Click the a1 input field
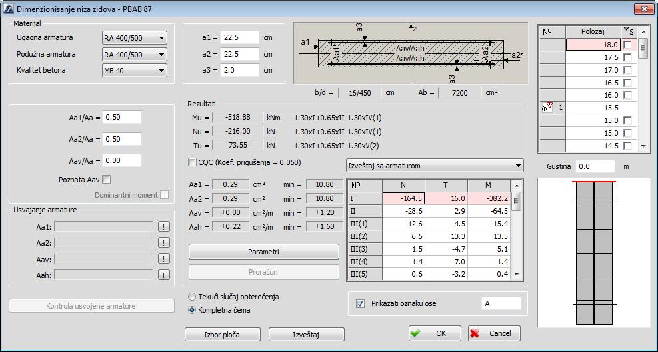658x352 pixels. point(239,37)
